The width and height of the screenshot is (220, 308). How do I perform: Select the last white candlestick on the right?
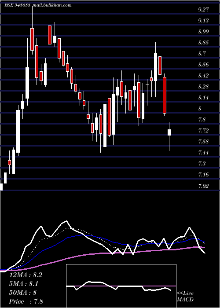pyautogui.click(x=169, y=132)
